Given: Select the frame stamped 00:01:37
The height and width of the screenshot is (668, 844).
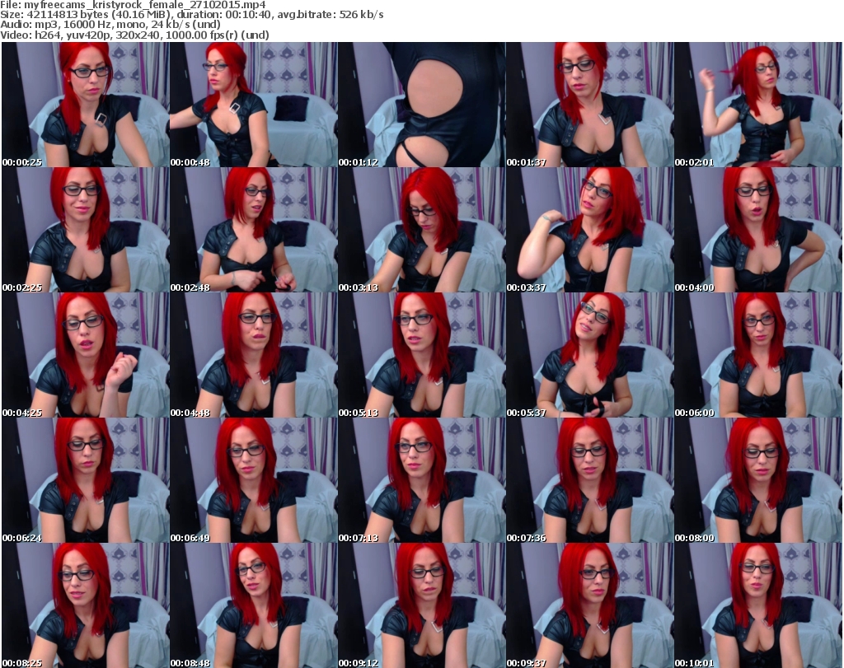Looking at the screenshot, I should 590,105.
